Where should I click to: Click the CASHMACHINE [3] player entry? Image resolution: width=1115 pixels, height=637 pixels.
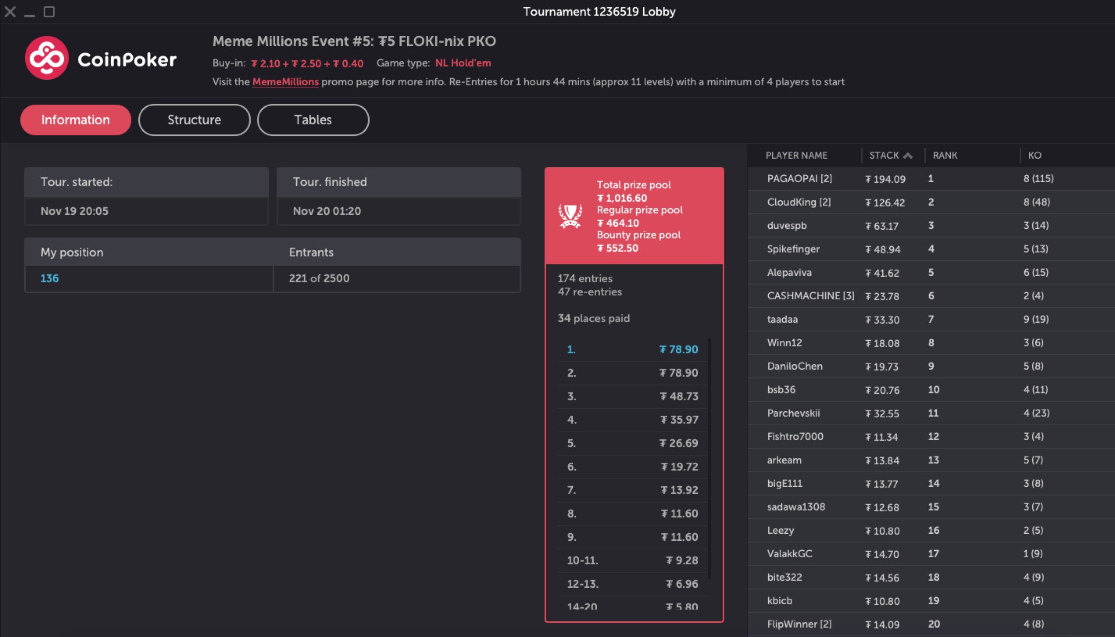pos(810,296)
